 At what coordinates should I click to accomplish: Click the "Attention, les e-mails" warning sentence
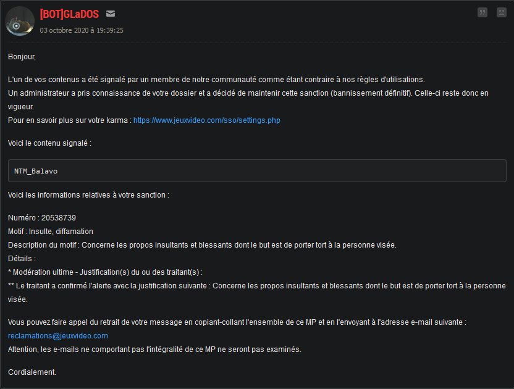click(x=154, y=349)
